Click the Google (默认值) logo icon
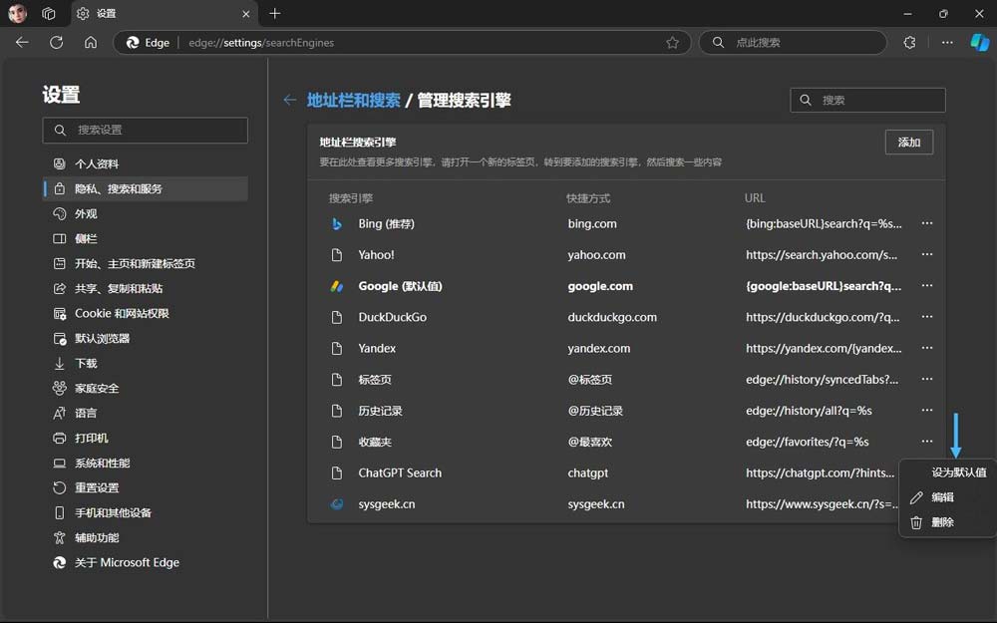The height and width of the screenshot is (623, 997). pos(337,286)
